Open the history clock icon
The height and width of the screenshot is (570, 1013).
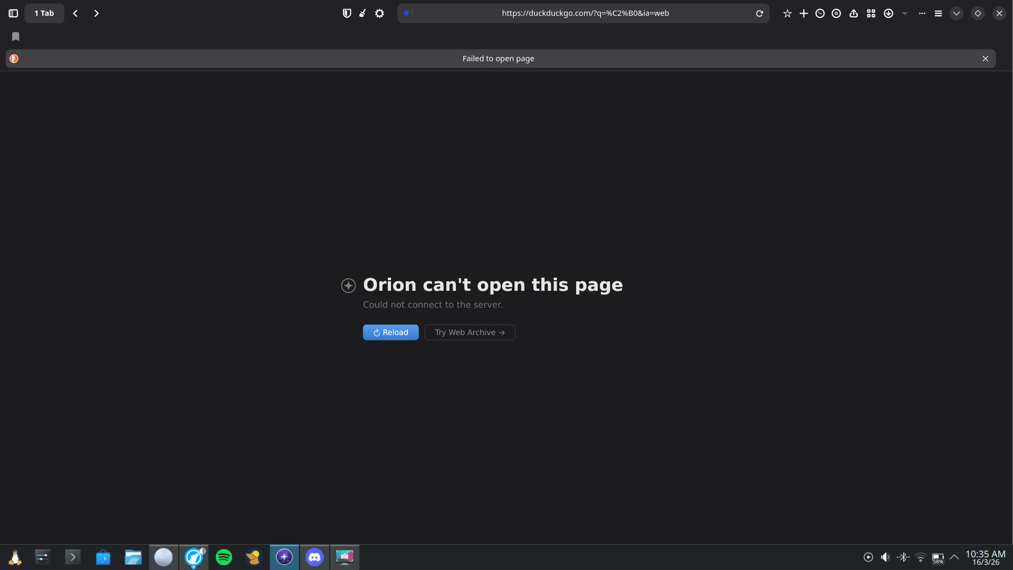pyautogui.click(x=820, y=13)
